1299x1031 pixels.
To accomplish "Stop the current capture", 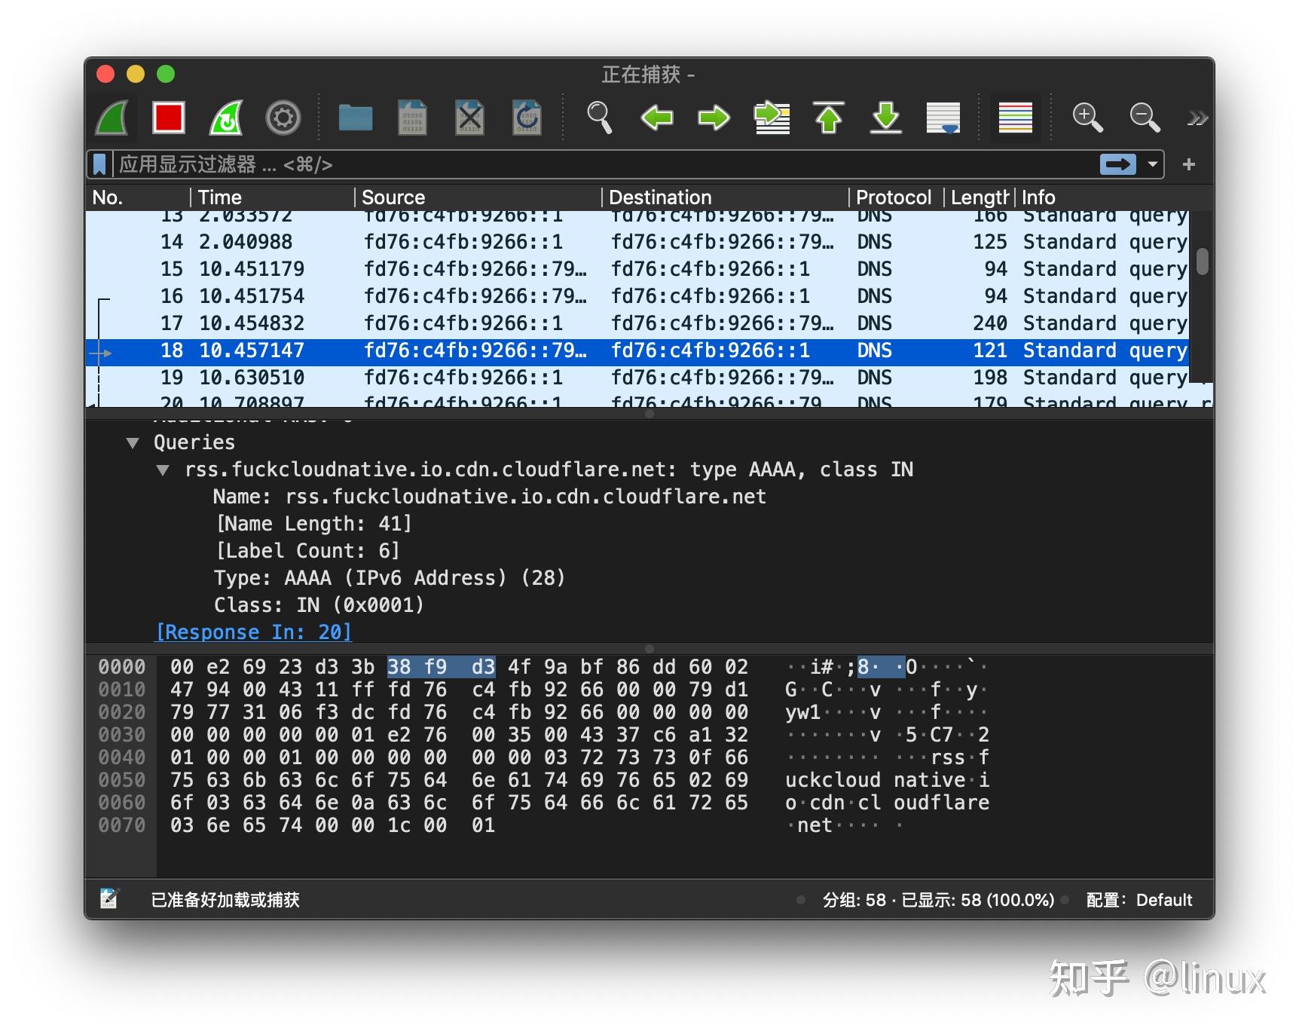I will [169, 117].
